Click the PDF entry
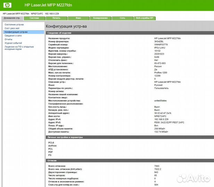 coord(50,152)
